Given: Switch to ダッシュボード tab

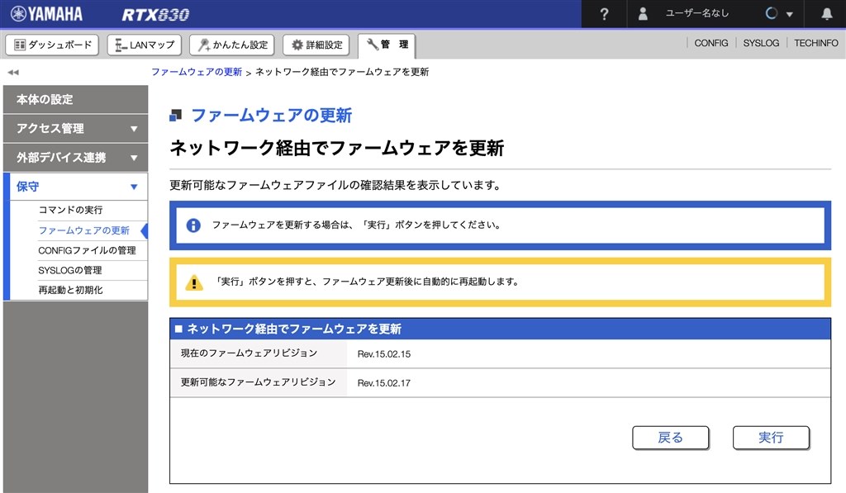Looking at the screenshot, I should [x=52, y=45].
